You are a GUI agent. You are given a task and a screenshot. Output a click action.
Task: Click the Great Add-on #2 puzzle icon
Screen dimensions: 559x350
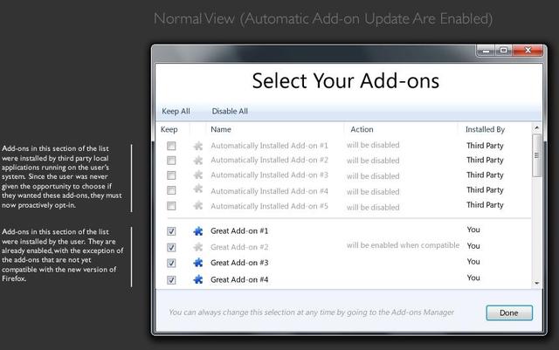click(198, 247)
